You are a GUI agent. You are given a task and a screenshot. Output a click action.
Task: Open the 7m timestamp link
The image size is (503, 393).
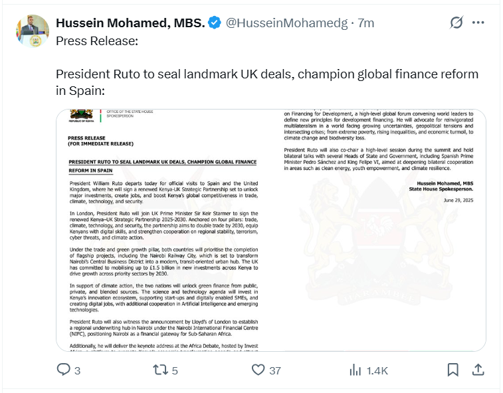[x=366, y=23]
